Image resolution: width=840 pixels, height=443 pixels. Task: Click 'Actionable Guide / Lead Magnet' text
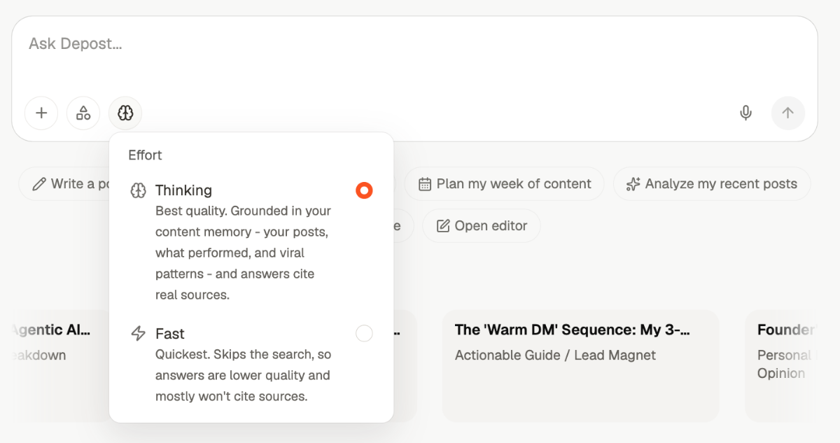pos(555,356)
